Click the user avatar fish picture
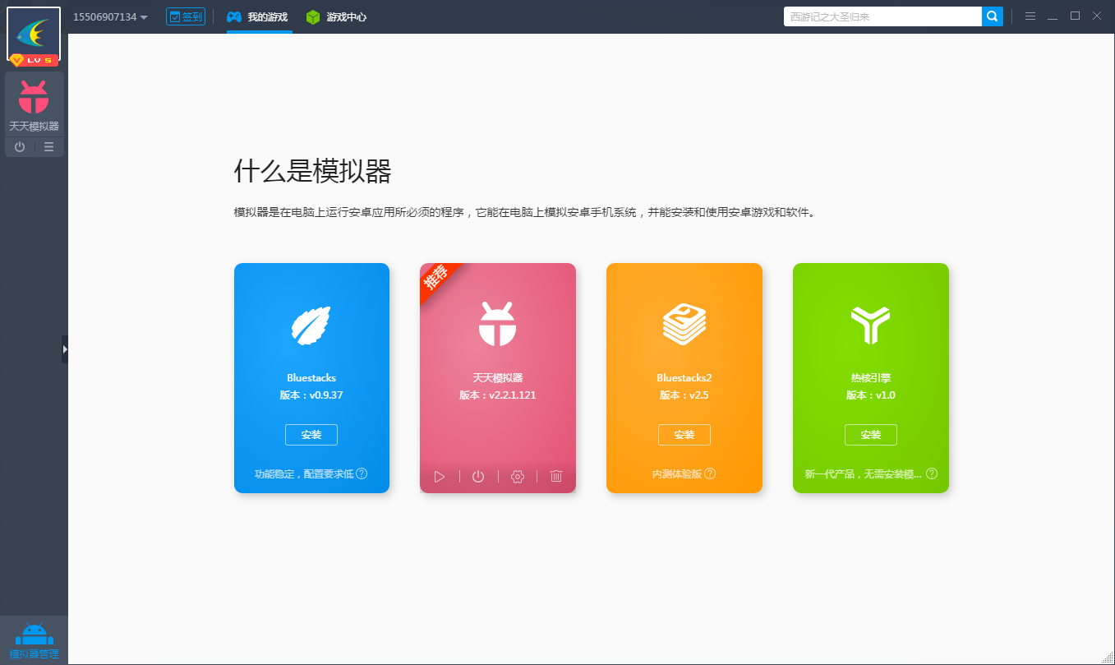The image size is (1115, 665). [x=34, y=33]
